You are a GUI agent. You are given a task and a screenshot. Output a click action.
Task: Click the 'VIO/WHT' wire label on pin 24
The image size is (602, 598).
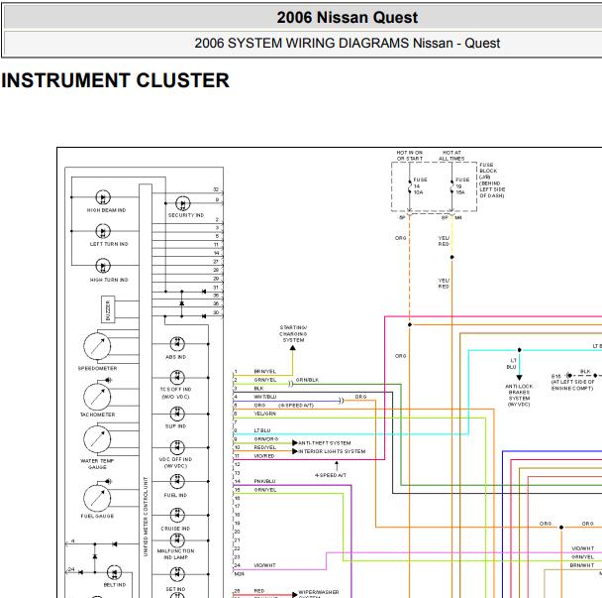[265, 565]
